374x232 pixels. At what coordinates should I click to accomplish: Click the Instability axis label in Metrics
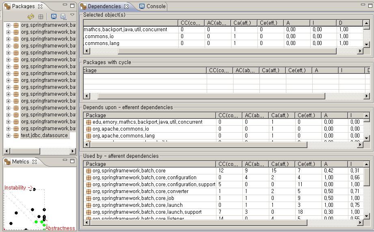[18, 188]
